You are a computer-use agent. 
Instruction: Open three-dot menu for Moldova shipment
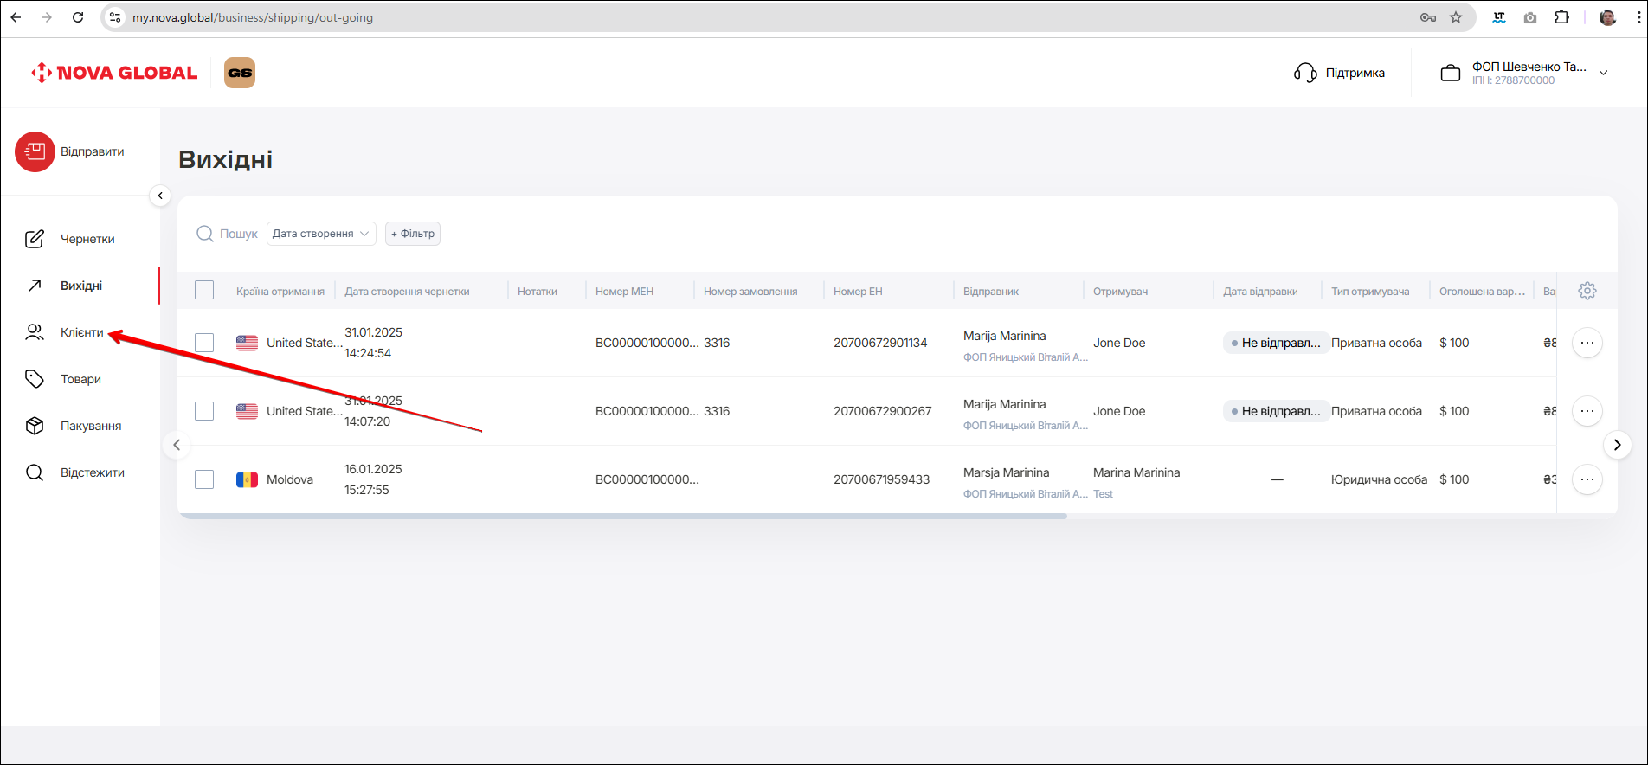click(1587, 479)
